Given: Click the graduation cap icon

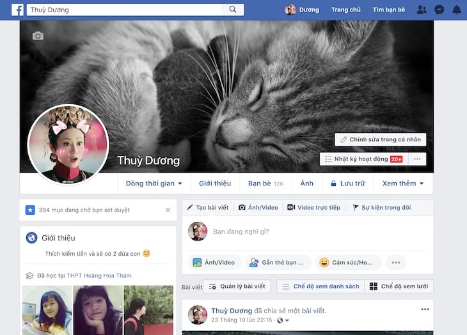Looking at the screenshot, I should click(x=29, y=276).
